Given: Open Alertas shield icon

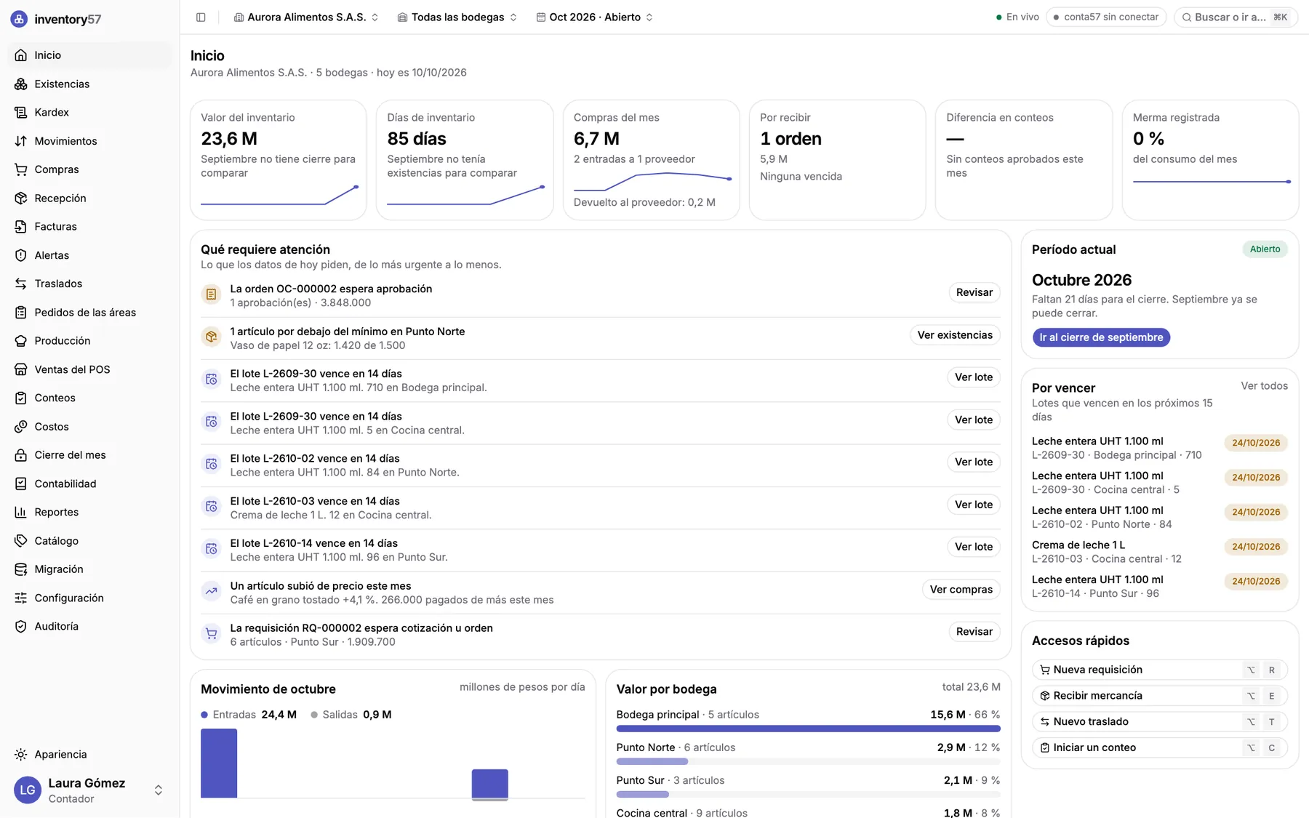Looking at the screenshot, I should click(21, 255).
